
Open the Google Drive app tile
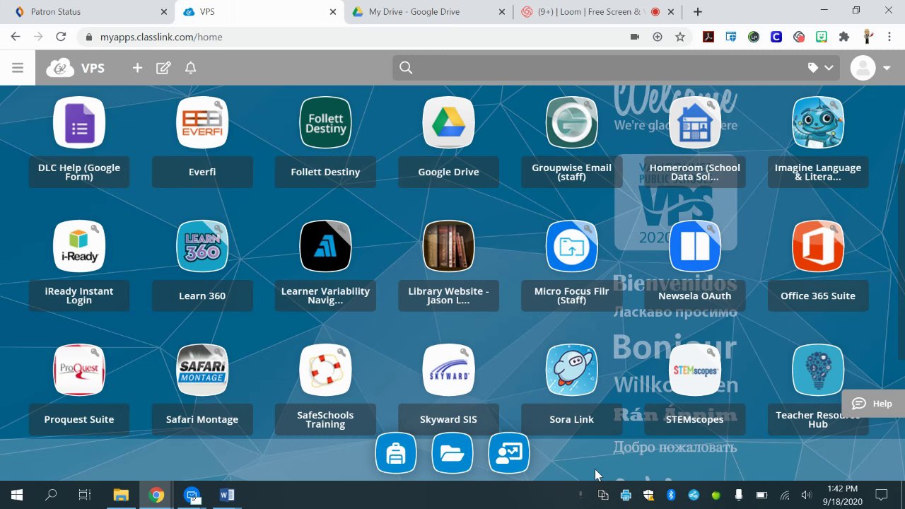click(x=448, y=122)
